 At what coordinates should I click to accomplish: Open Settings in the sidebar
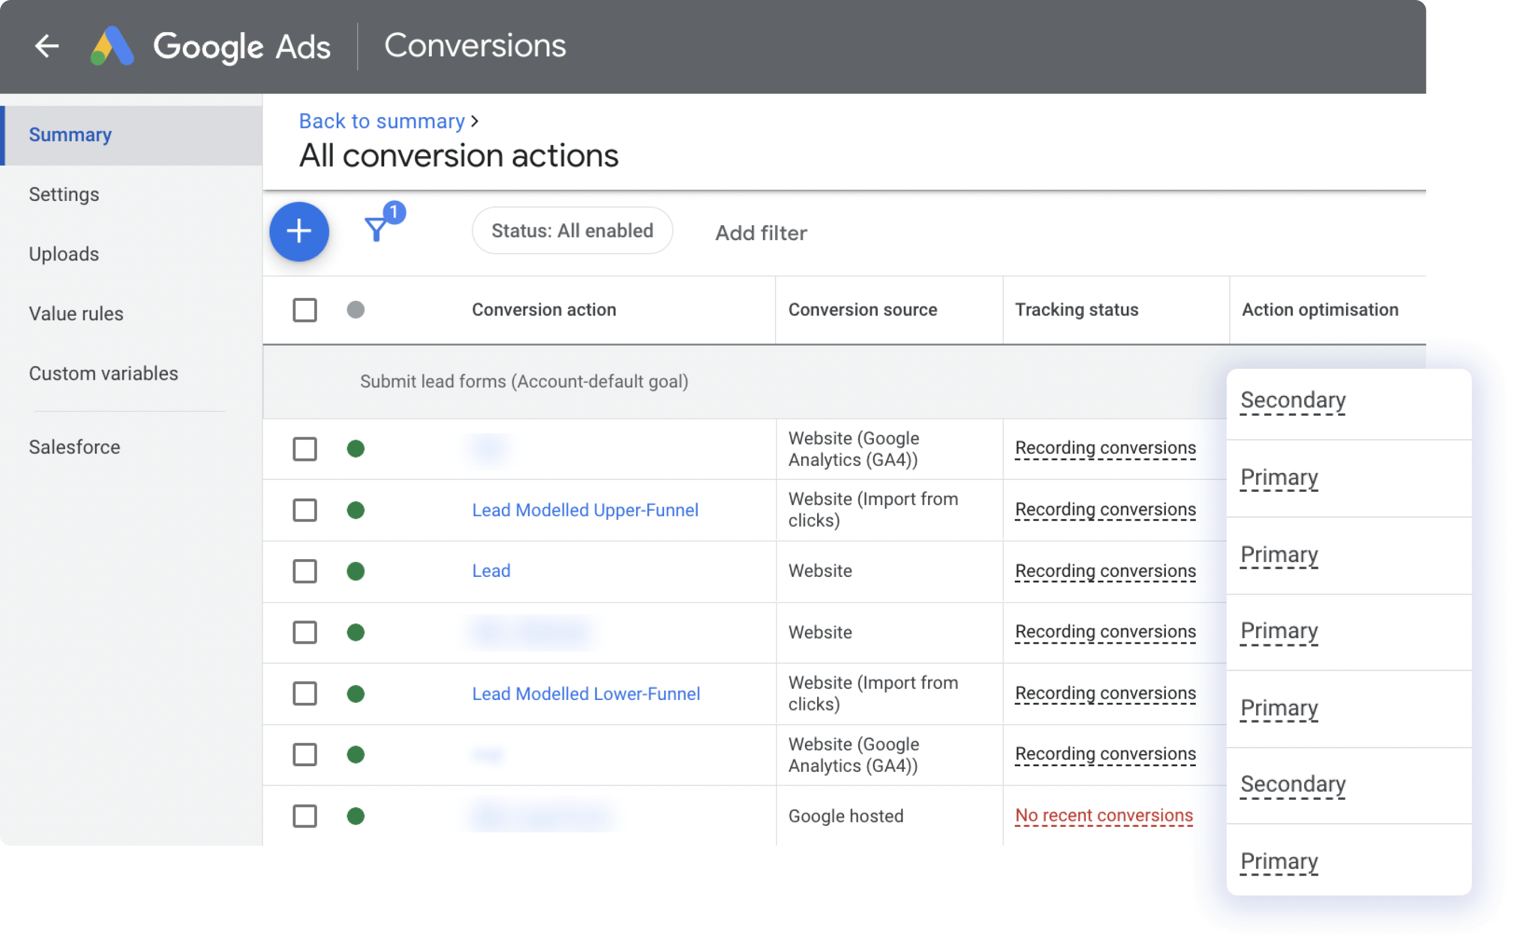64,194
